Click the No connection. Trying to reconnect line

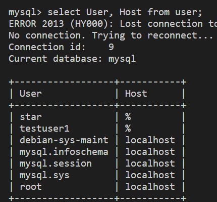[111, 35]
